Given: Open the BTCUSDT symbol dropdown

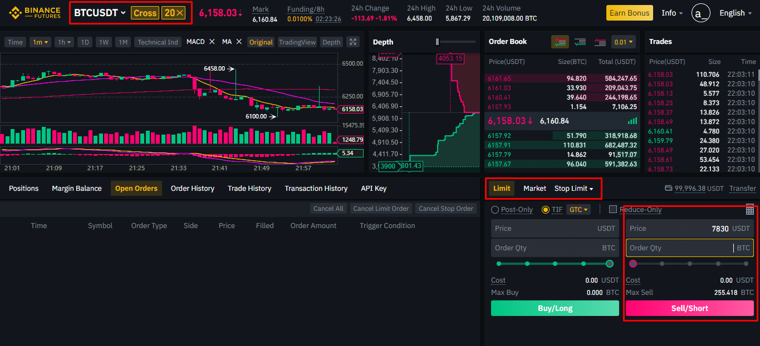Looking at the screenshot, I should coord(100,13).
